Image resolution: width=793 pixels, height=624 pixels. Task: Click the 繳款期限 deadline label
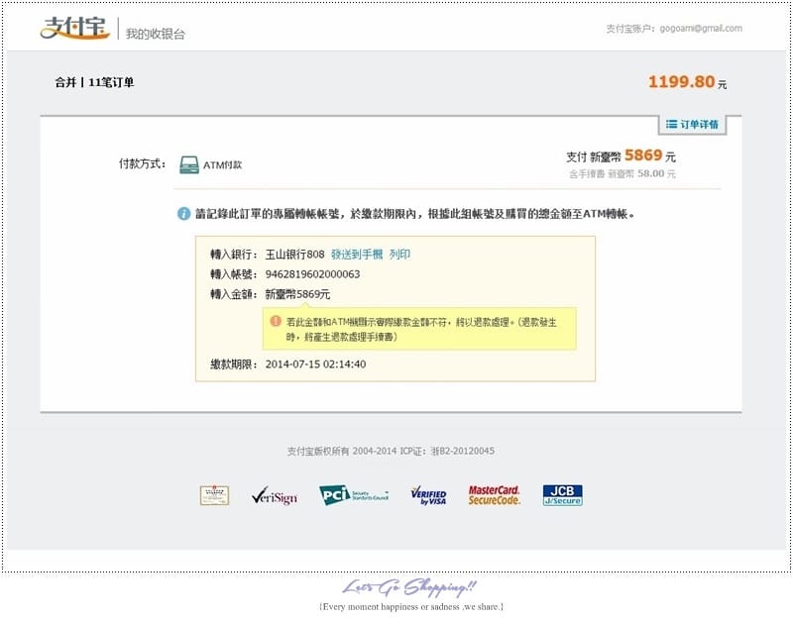[234, 364]
